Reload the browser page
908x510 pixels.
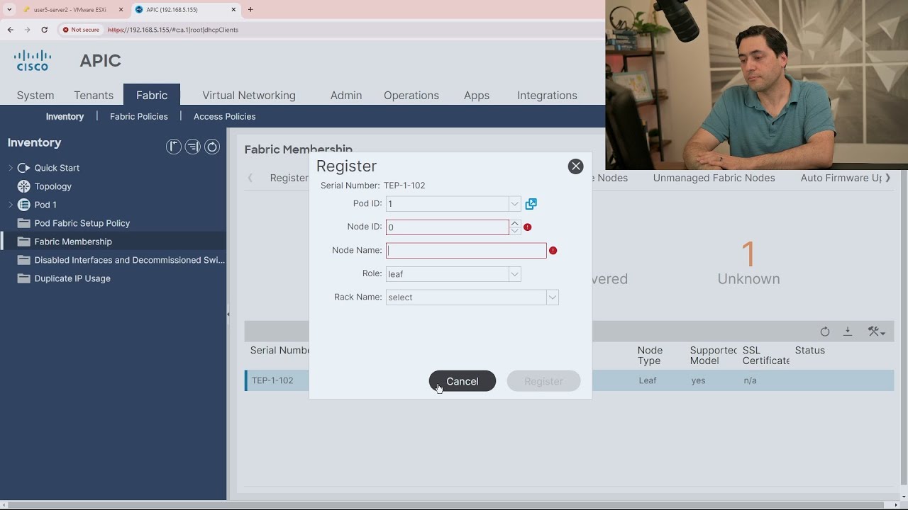44,30
